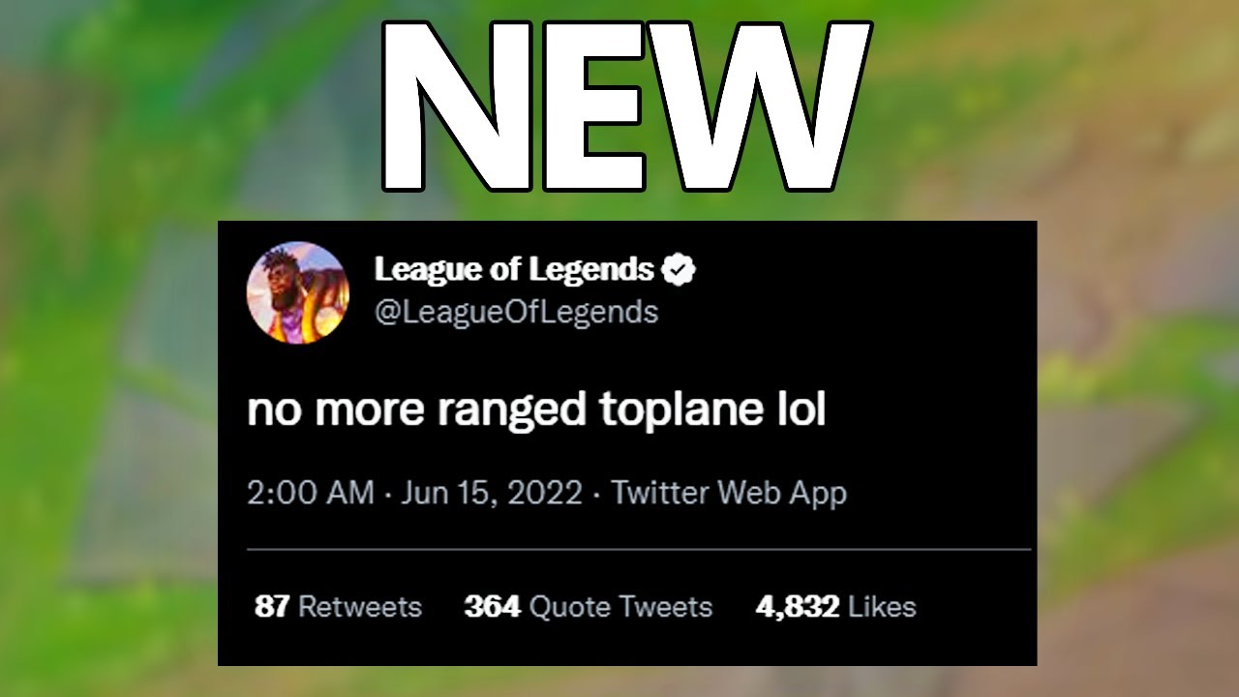The width and height of the screenshot is (1239, 697).
Task: Click the divider line above tweet stats
Action: (639, 549)
